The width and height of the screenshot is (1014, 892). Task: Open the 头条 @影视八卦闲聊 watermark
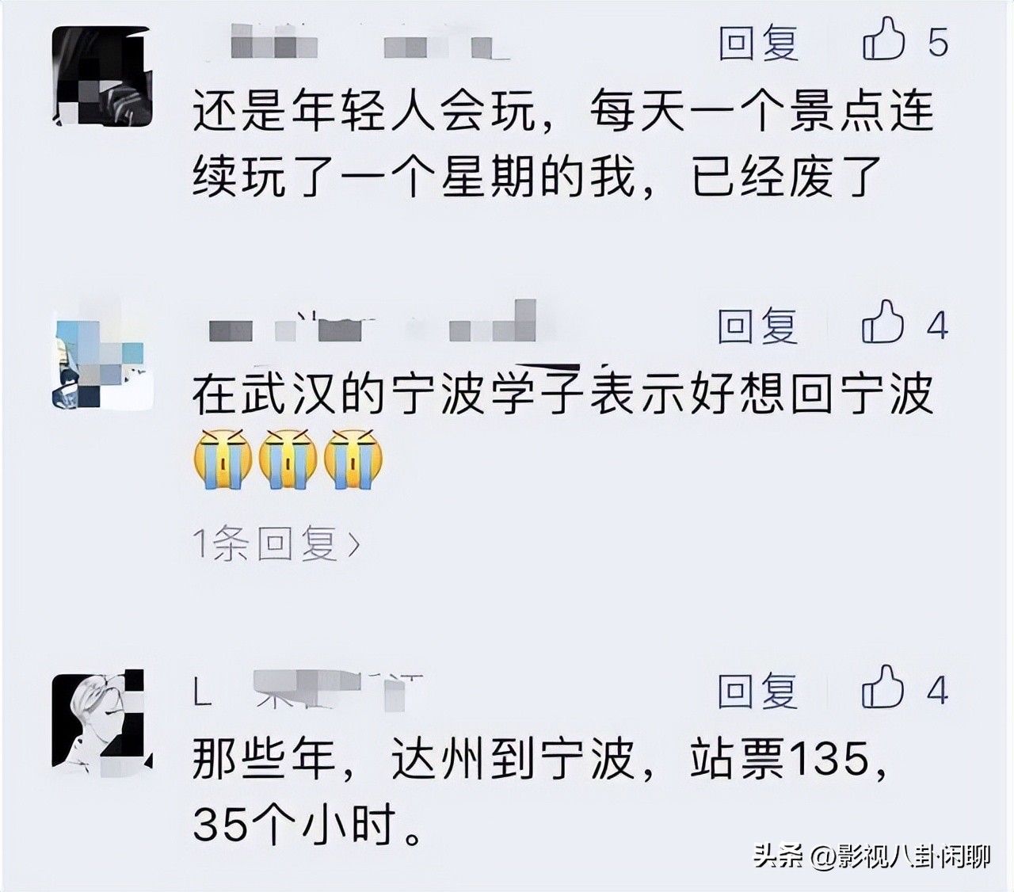pos(871,856)
